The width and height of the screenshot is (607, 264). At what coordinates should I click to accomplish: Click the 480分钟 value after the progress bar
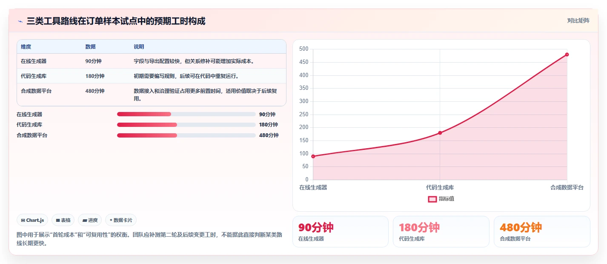click(x=269, y=135)
